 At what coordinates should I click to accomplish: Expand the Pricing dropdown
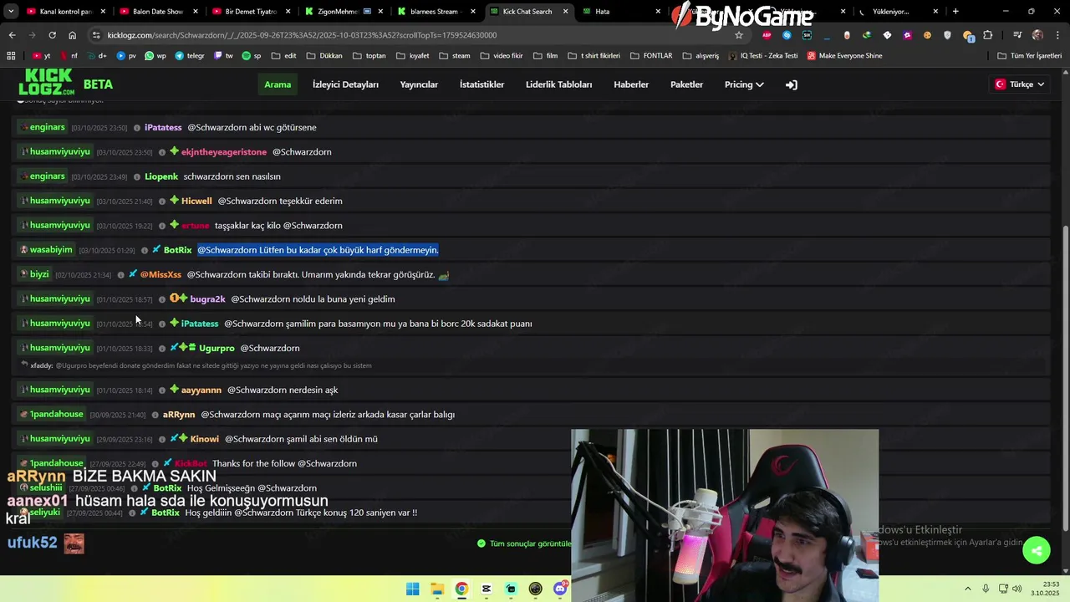coord(744,84)
